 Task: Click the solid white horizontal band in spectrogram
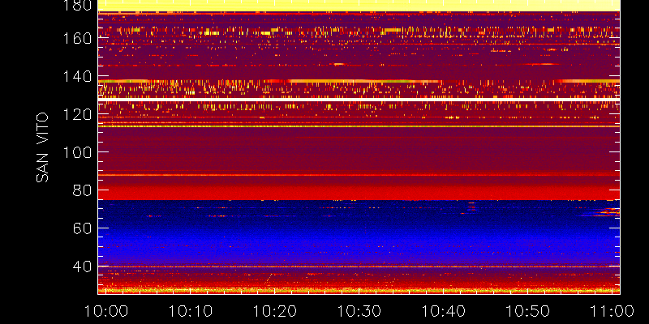359,100
